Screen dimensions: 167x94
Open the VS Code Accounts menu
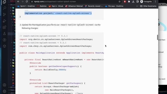click(x=4, y=85)
